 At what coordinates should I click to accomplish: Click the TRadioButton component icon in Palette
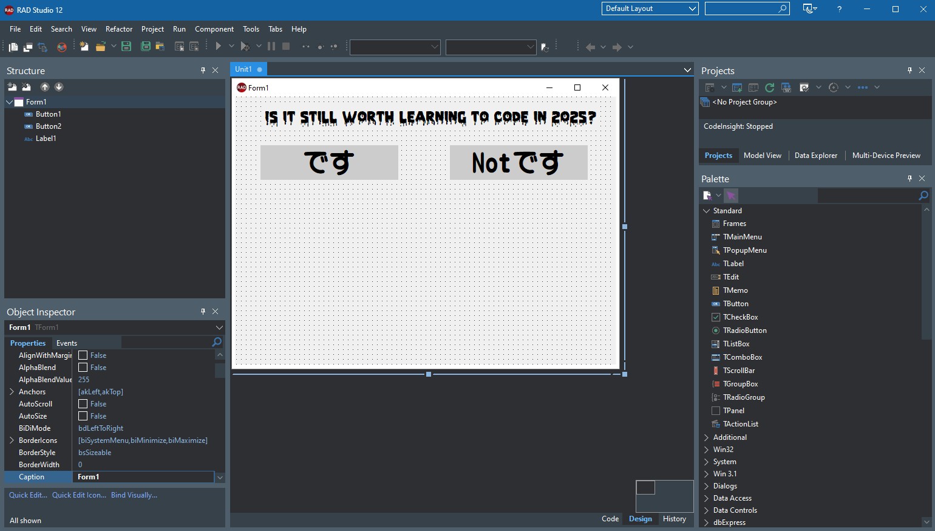pyautogui.click(x=716, y=331)
